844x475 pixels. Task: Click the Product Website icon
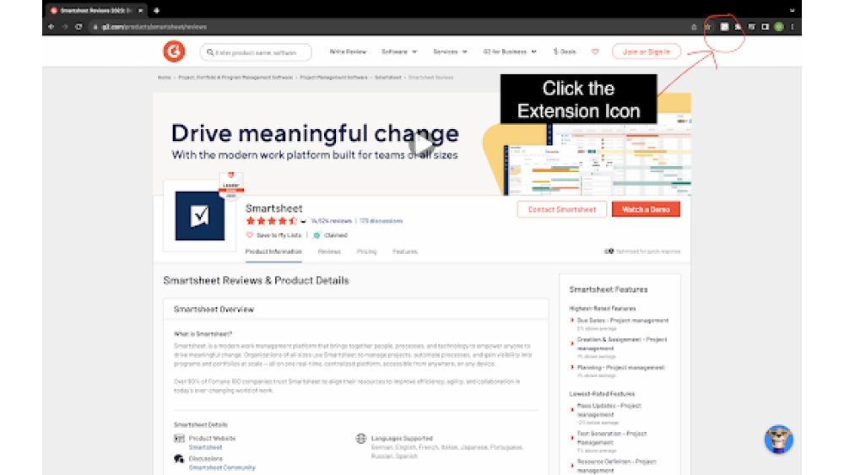pos(179,439)
